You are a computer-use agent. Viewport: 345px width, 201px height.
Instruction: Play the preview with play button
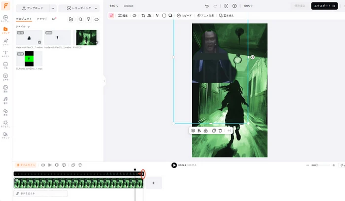point(174,165)
